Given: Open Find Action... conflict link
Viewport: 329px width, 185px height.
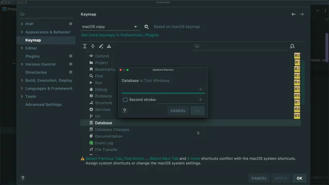Looking at the screenshot, I should tap(135, 159).
